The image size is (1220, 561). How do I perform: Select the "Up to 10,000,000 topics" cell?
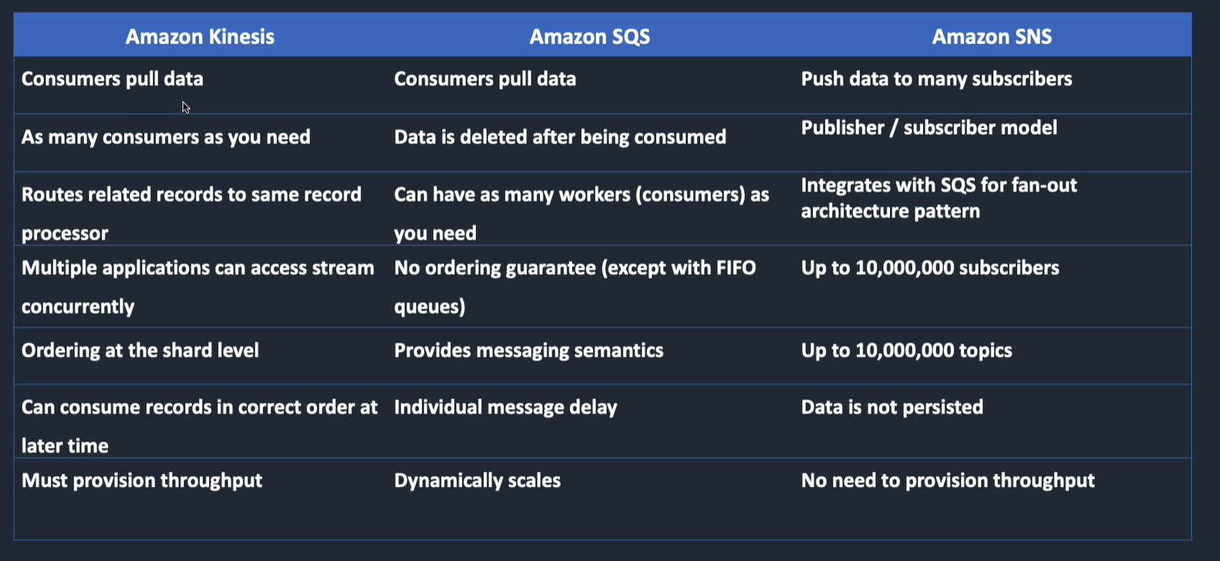[x=906, y=351]
